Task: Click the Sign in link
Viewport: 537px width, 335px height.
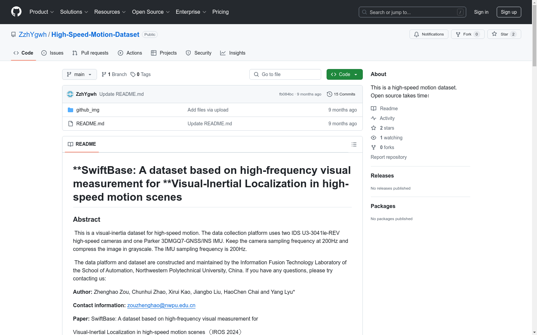Action: tap(481, 12)
